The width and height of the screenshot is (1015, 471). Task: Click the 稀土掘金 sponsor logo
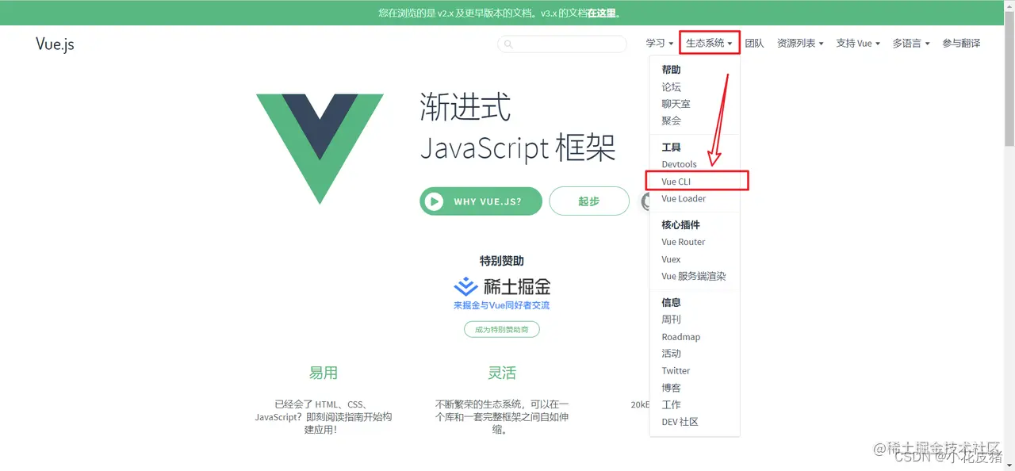[501, 287]
